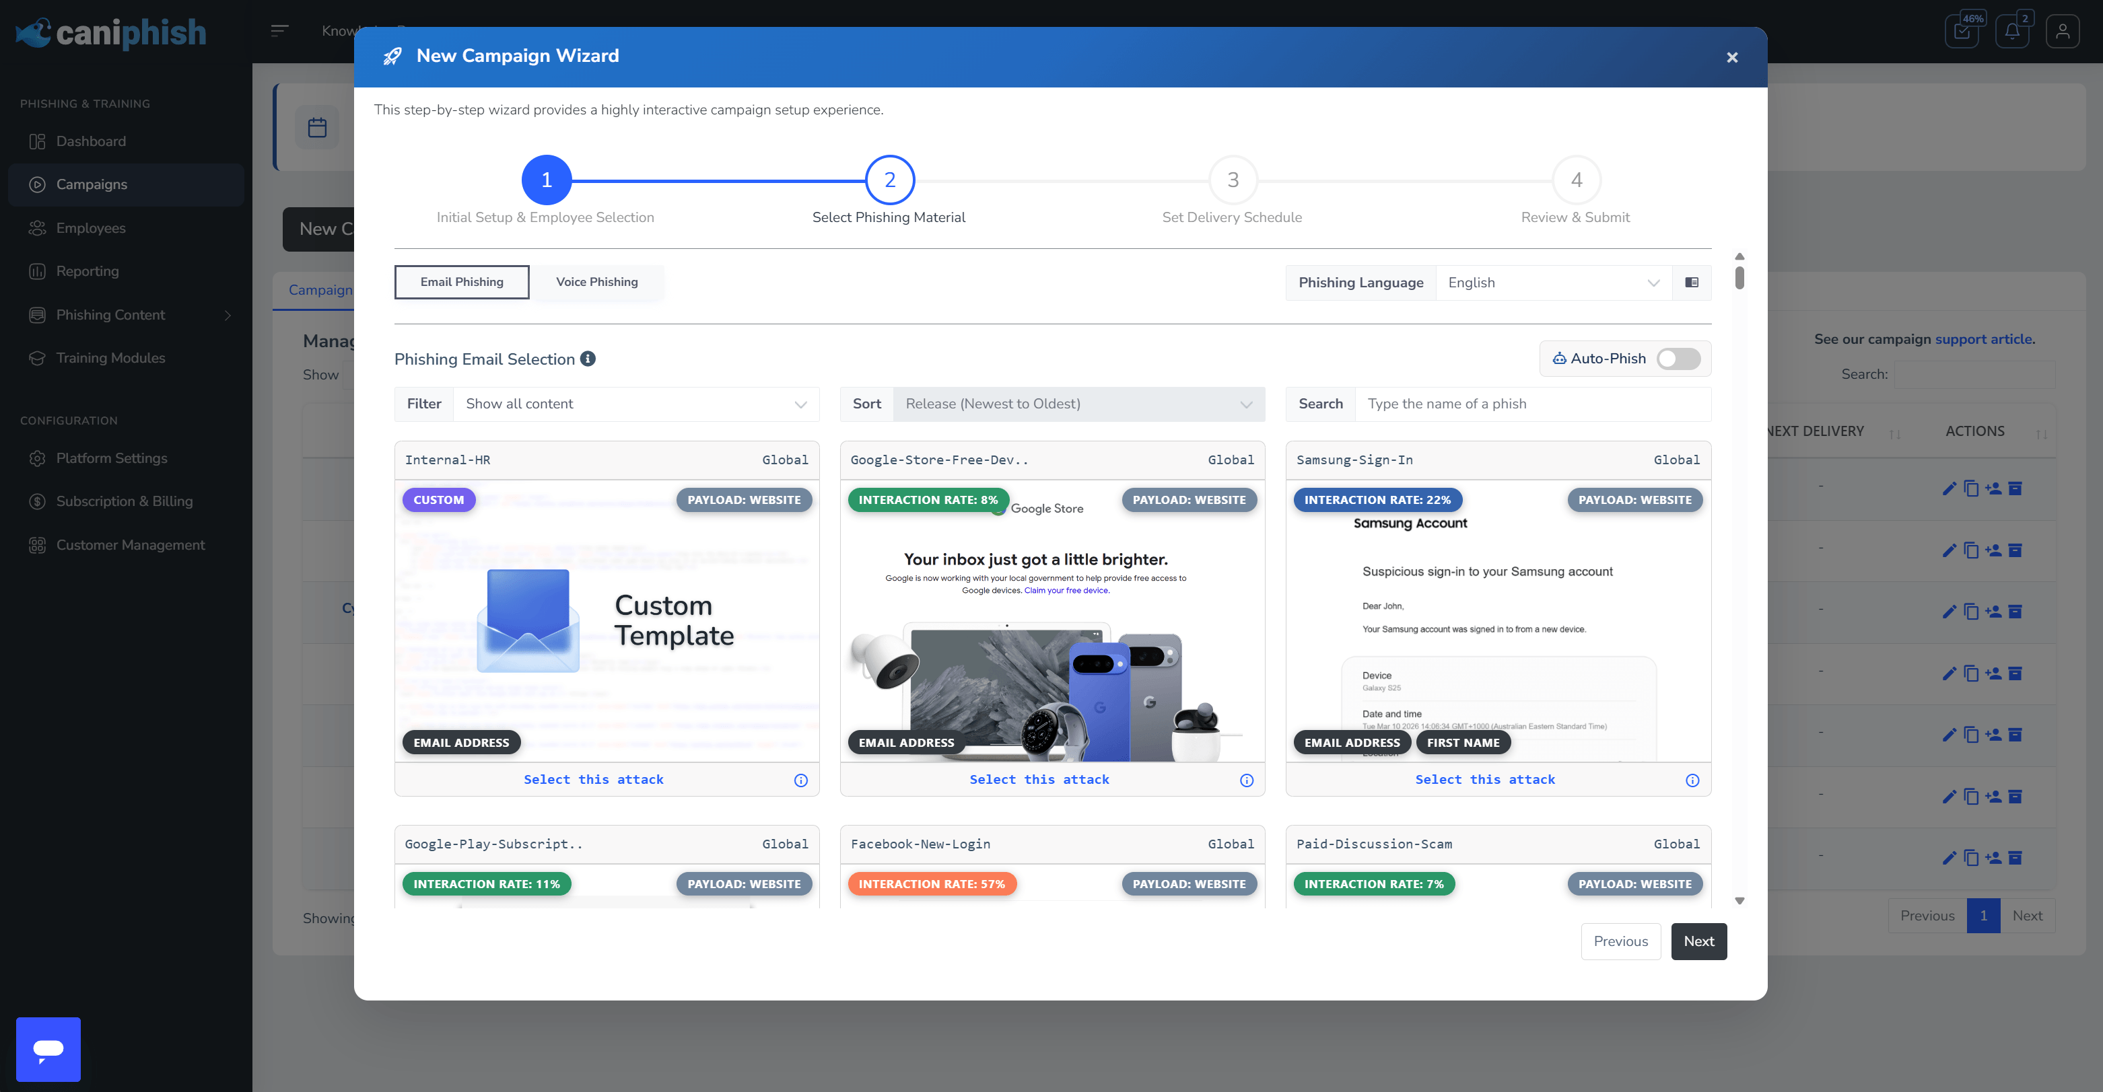Click page 1 in background table pagination

1983,916
